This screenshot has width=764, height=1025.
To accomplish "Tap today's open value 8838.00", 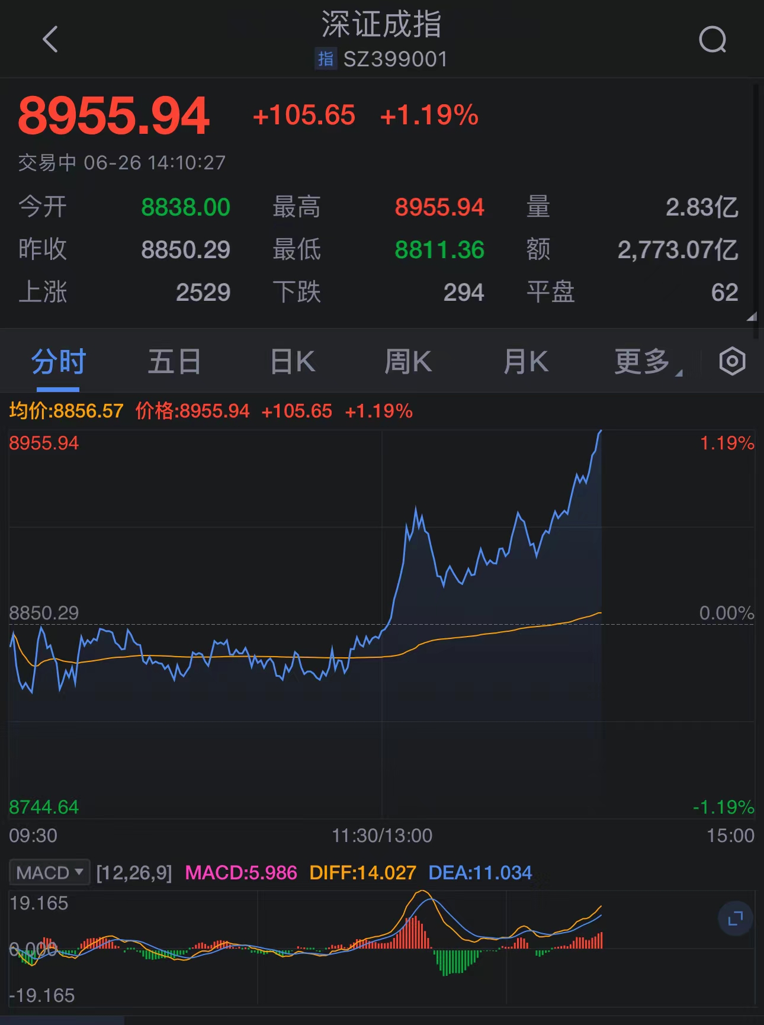I will pos(185,207).
